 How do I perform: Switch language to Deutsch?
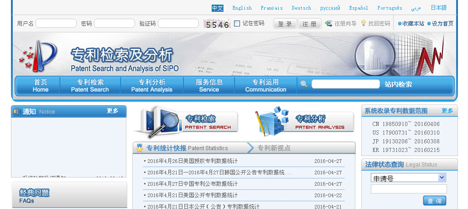302,8
